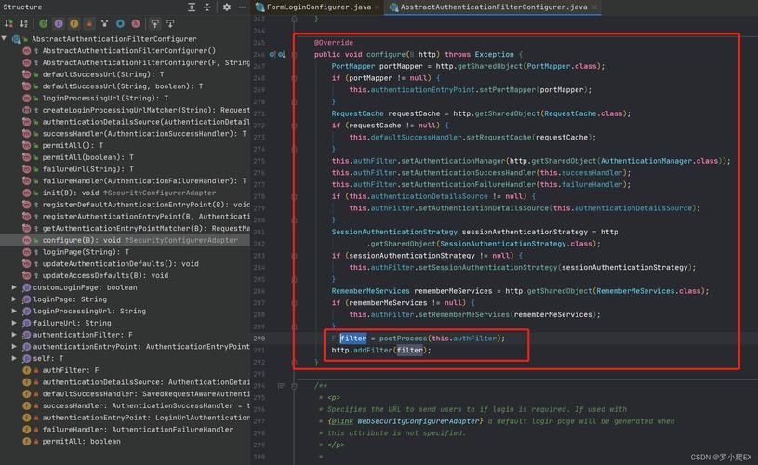Click the @Override annotation in editor

click(x=334, y=43)
